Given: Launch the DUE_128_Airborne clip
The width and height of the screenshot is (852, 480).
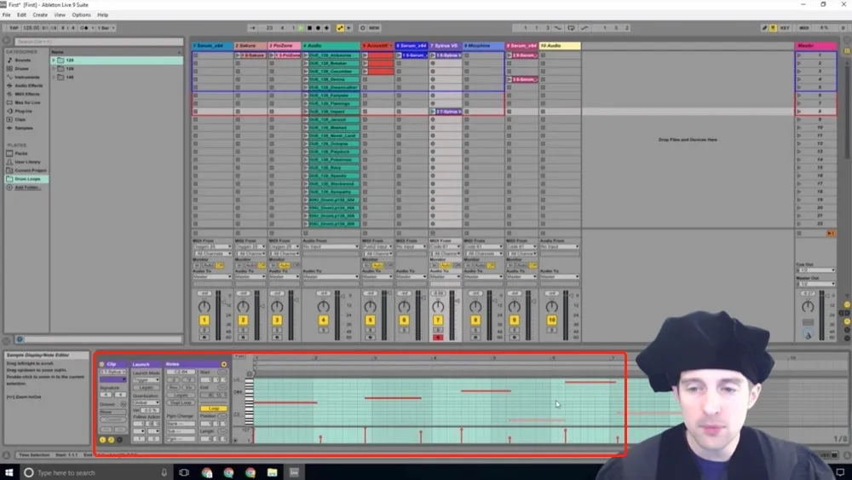Looking at the screenshot, I should [x=305, y=55].
